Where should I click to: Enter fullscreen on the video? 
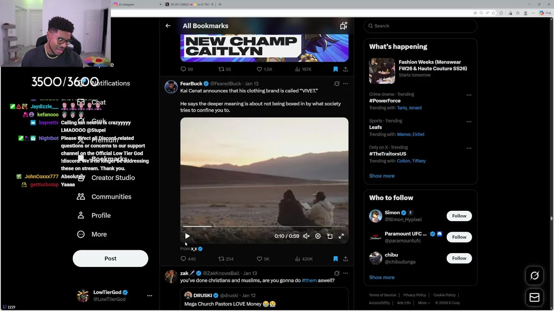coord(341,236)
